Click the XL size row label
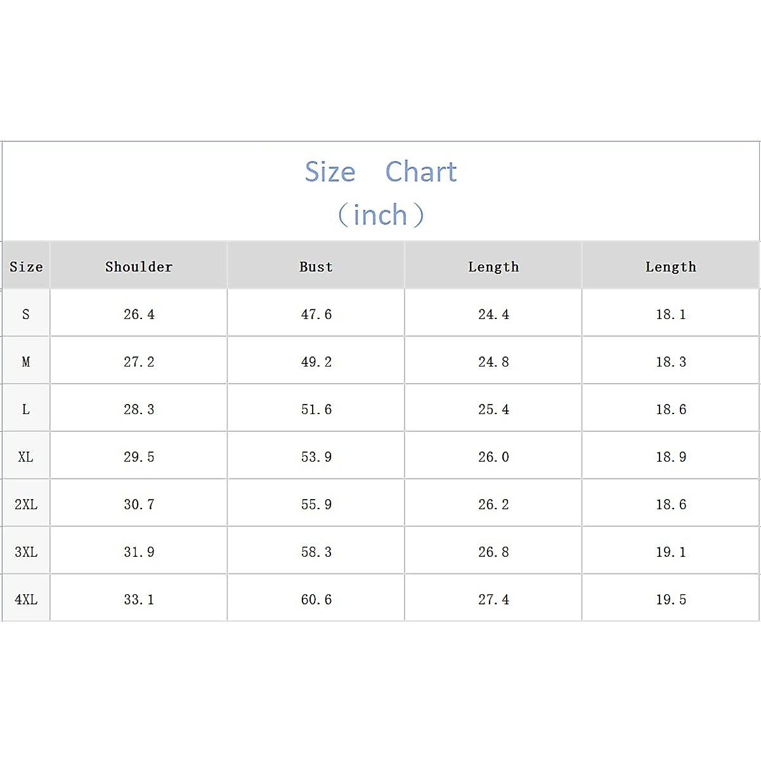Screen dimensions: 761x761 tap(26, 457)
